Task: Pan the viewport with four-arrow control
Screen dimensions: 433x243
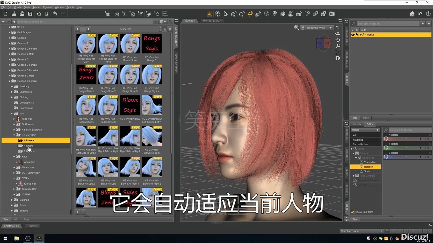Action: (338, 40)
